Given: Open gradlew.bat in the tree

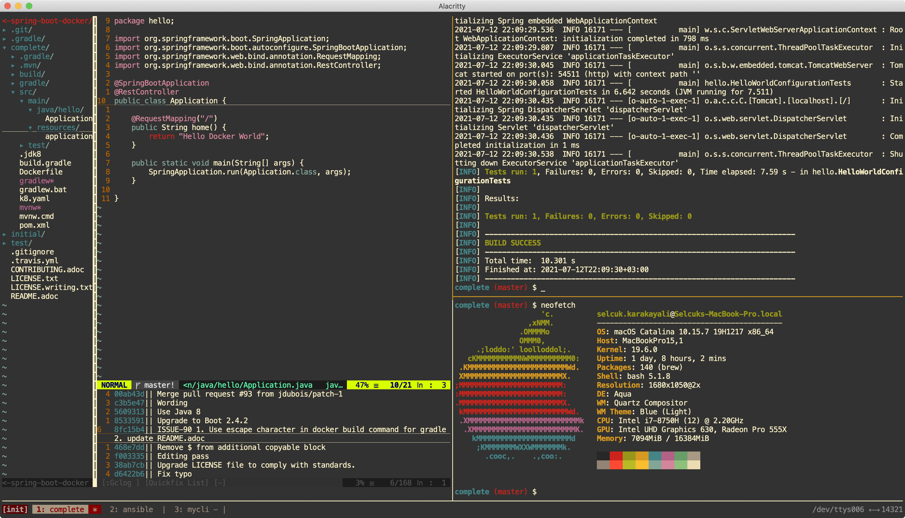Looking at the screenshot, I should point(43,190).
